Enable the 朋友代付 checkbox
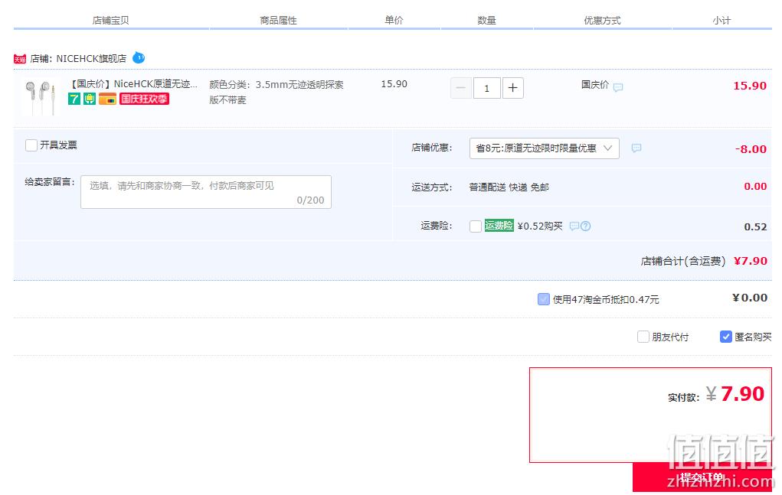This screenshot has width=782, height=495. [643, 337]
